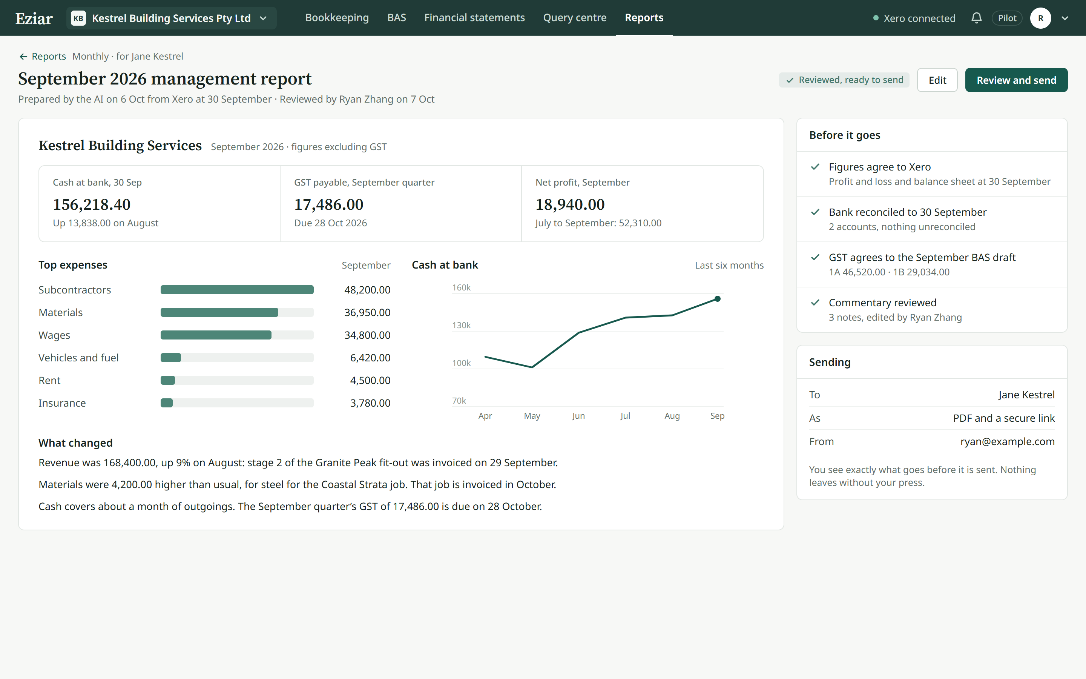This screenshot has height=679, width=1086.
Task: Click the back arrow beside Reports
Action: click(x=23, y=57)
